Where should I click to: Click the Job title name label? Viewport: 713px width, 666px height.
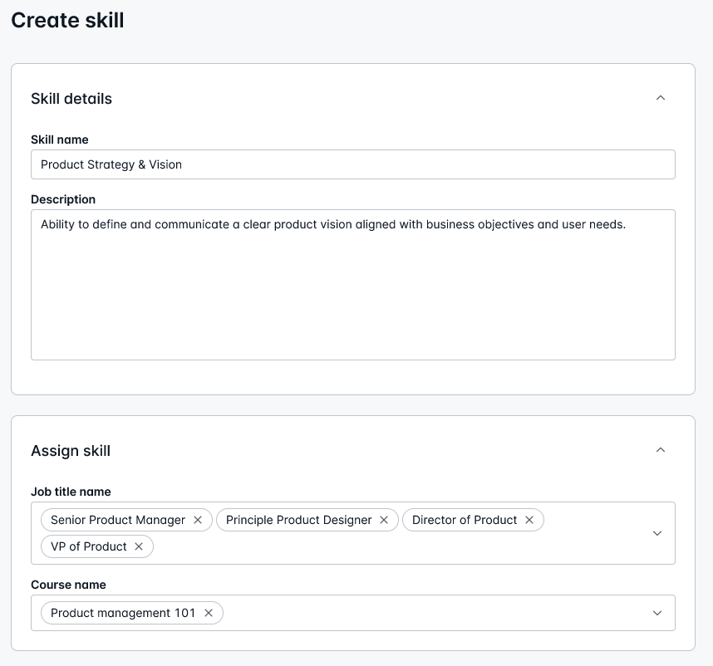(71, 492)
